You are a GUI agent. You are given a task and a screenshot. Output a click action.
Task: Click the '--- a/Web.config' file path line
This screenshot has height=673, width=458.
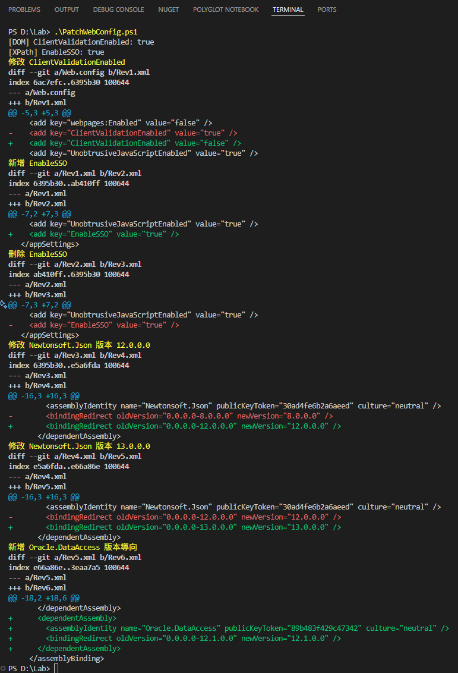click(42, 92)
